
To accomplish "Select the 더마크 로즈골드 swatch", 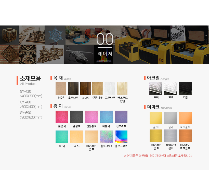I will click(x=185, y=118).
